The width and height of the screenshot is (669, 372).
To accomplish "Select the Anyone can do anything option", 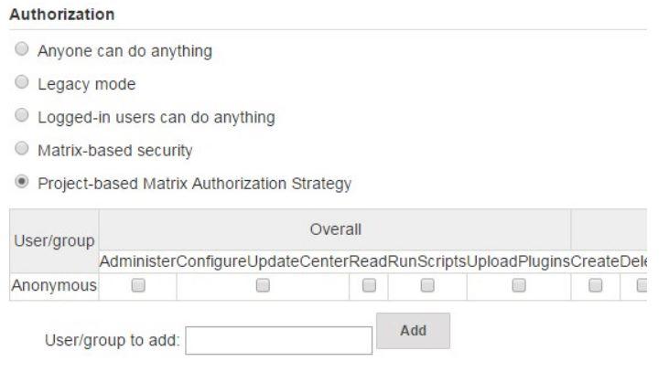I will click(22, 51).
